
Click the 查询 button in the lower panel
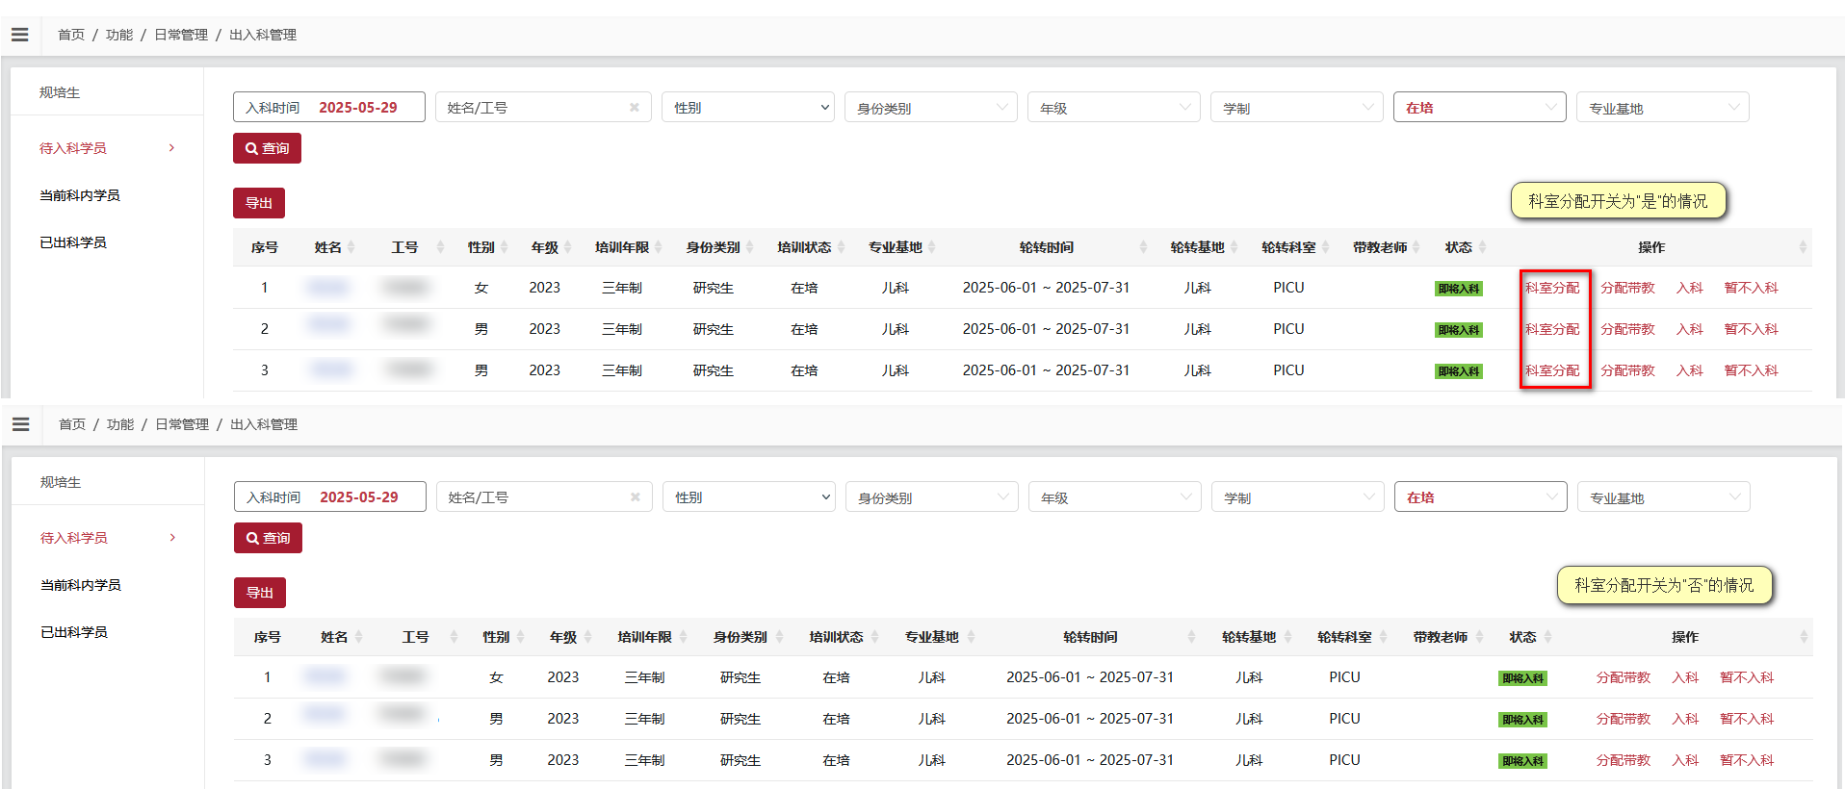[x=268, y=538]
